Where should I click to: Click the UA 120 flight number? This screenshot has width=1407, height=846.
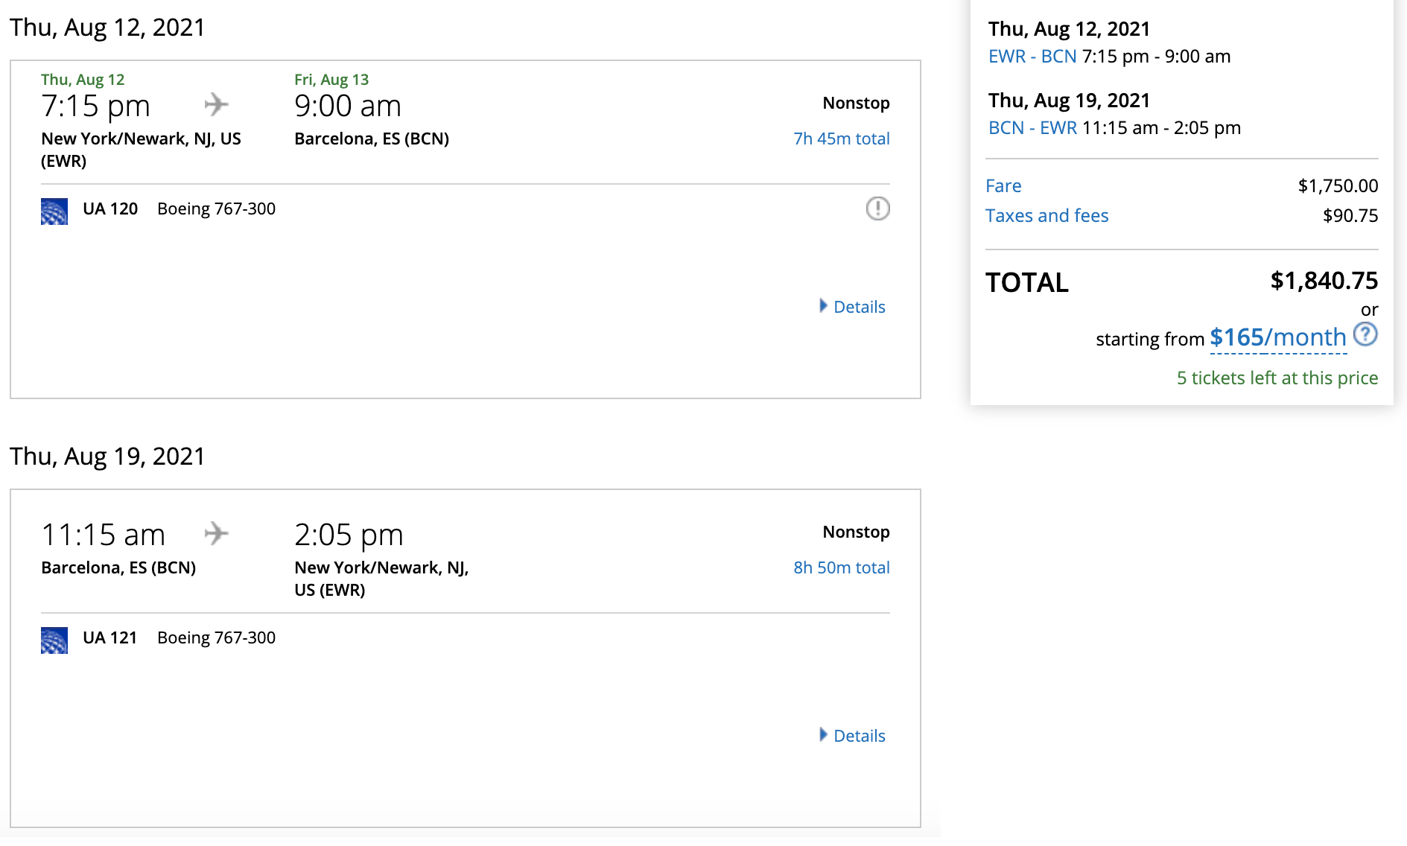click(110, 209)
